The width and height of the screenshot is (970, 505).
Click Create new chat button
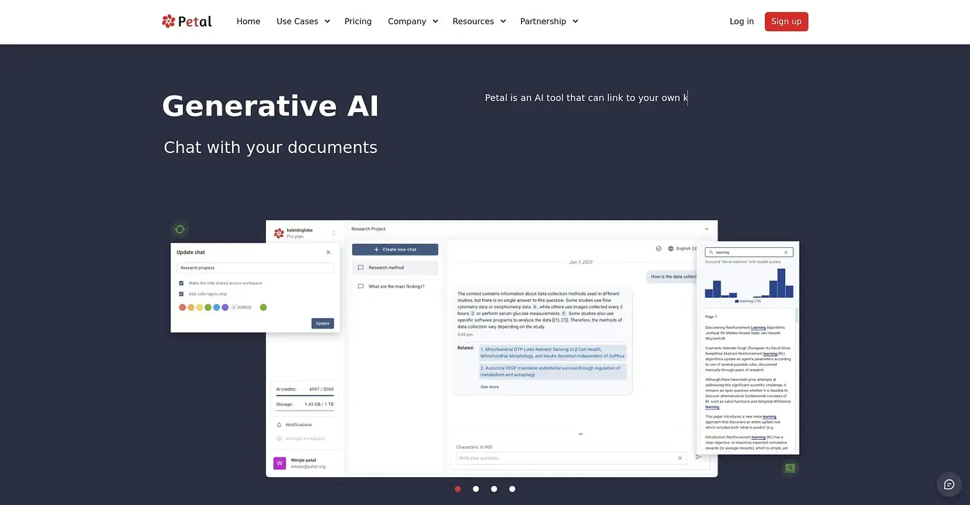tap(395, 249)
